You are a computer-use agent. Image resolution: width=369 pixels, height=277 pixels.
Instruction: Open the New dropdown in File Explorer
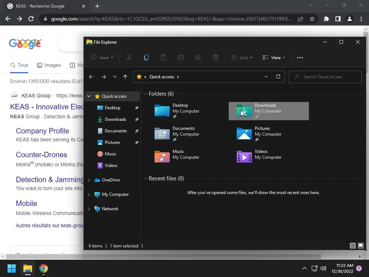[x=102, y=57]
